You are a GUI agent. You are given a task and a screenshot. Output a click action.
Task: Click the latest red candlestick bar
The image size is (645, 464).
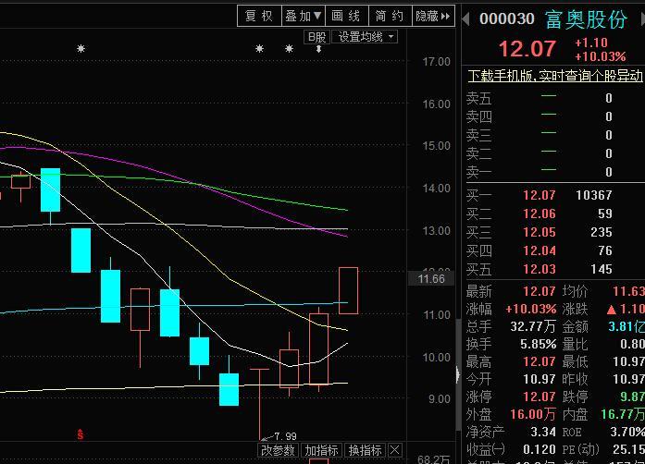coord(348,290)
